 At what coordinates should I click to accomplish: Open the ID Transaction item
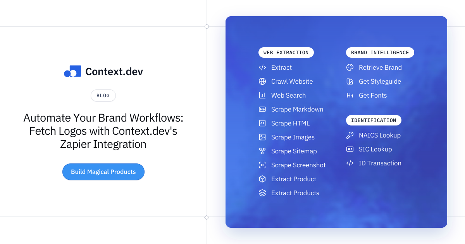click(380, 163)
